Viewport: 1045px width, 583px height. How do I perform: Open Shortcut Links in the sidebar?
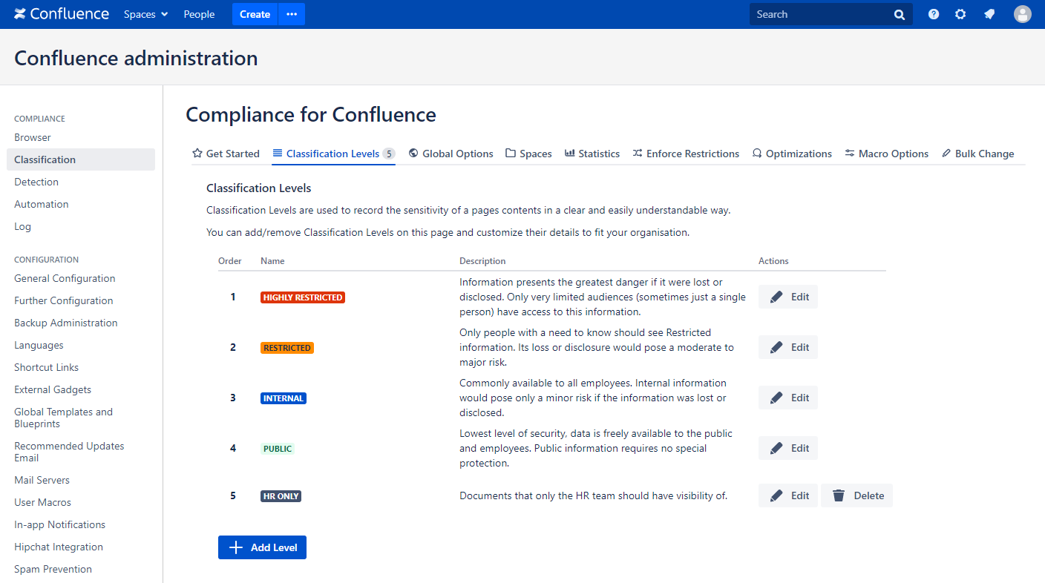[x=46, y=367]
